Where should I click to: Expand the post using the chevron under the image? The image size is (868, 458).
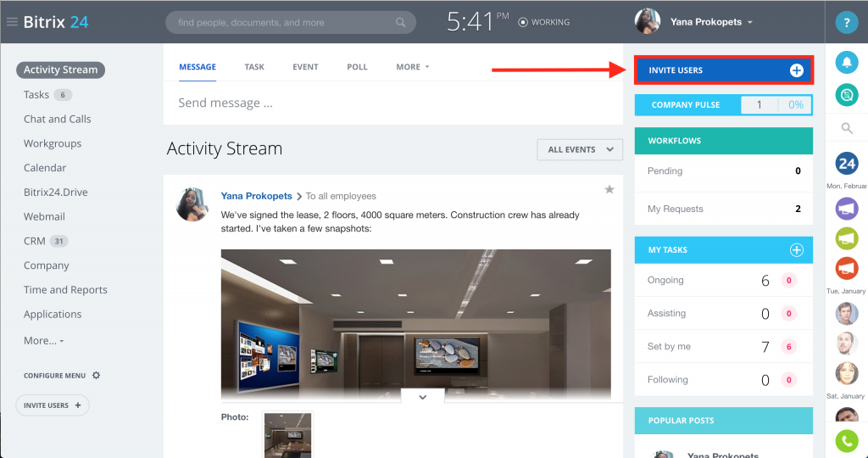[x=422, y=397]
